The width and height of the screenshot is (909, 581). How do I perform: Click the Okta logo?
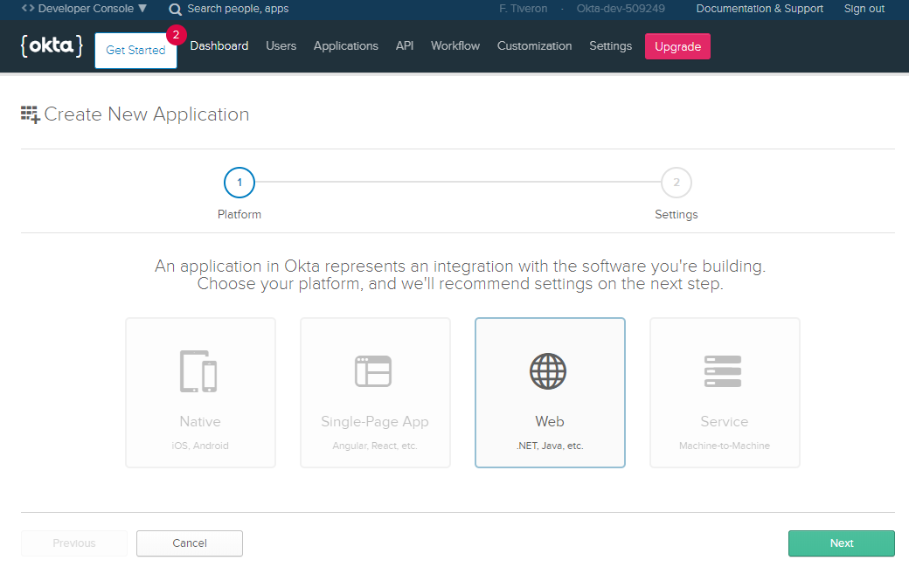(52, 46)
